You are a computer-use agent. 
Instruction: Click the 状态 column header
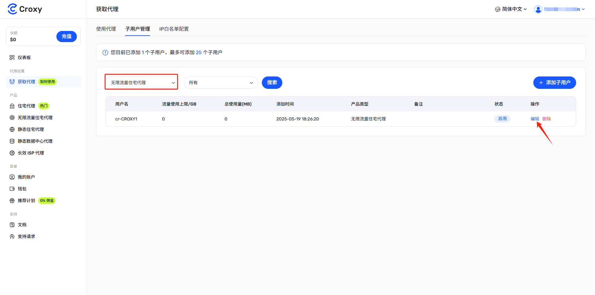tap(499, 104)
